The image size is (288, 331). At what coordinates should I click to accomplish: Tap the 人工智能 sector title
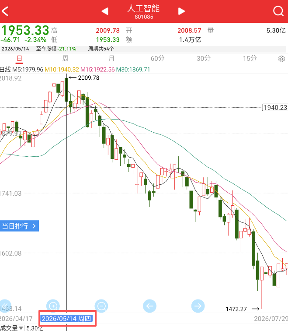(143, 9)
